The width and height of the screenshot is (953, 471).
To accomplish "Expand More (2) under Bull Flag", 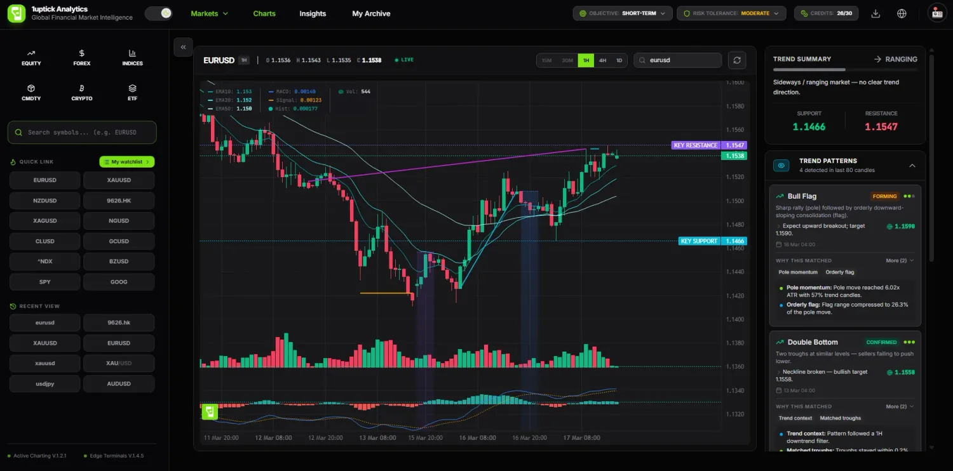I will [x=900, y=261].
